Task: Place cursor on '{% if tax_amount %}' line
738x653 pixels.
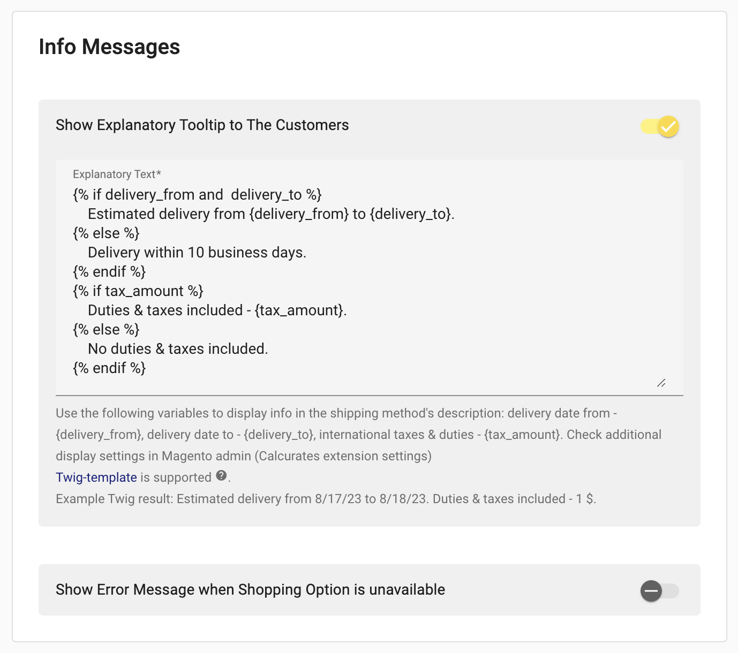Action: point(138,291)
